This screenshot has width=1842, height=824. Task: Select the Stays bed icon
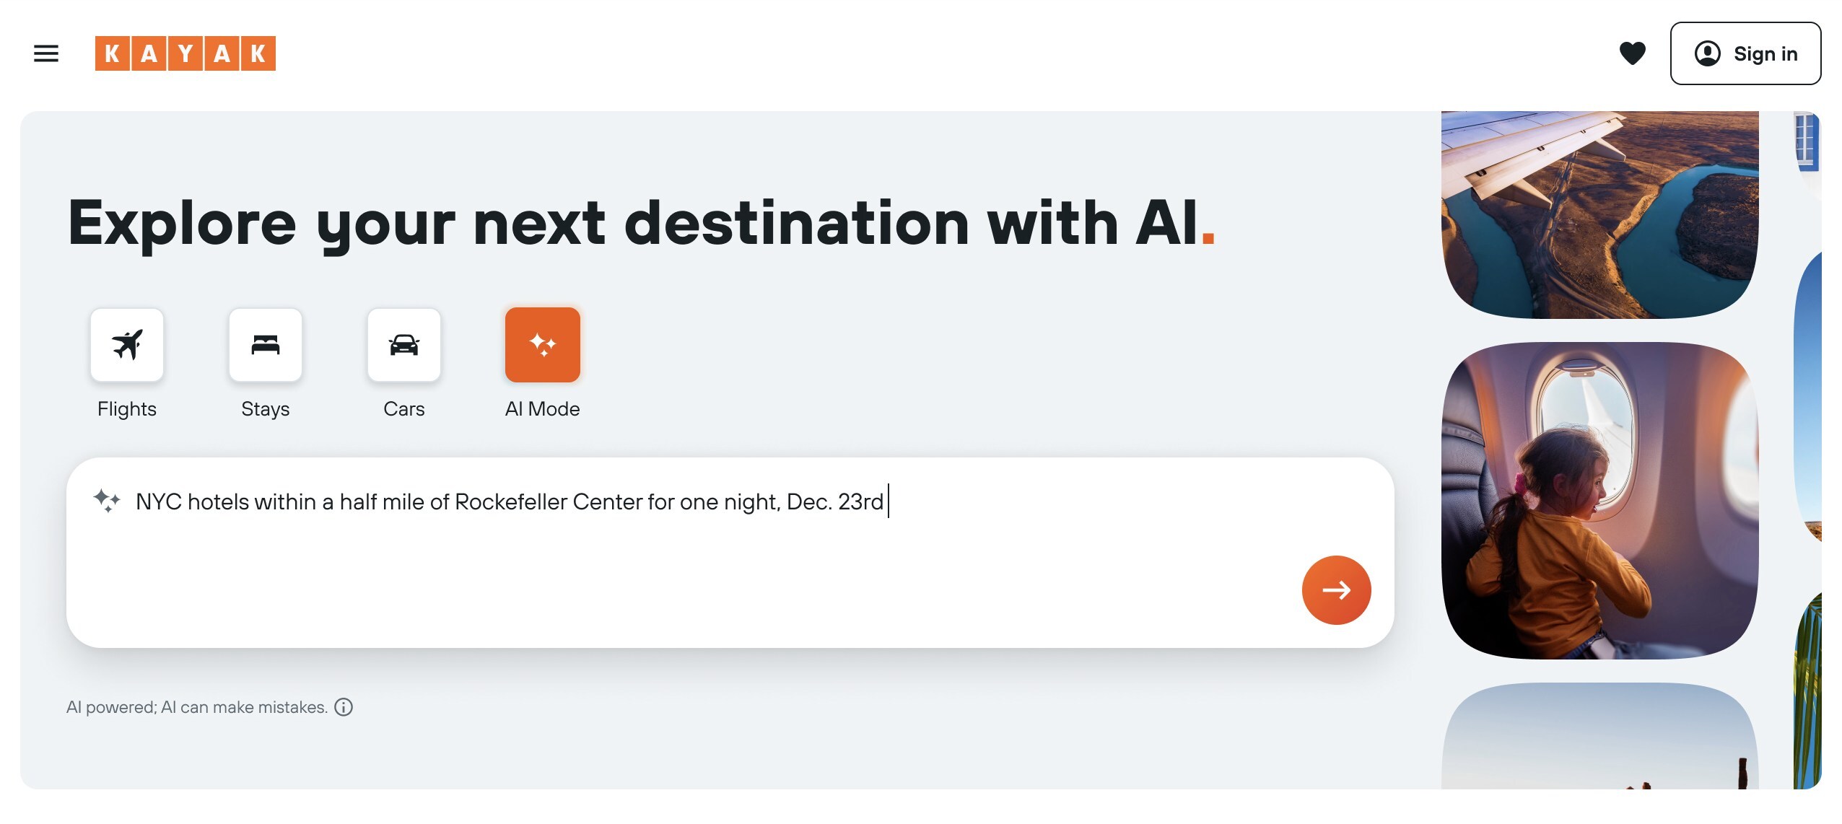pyautogui.click(x=266, y=345)
